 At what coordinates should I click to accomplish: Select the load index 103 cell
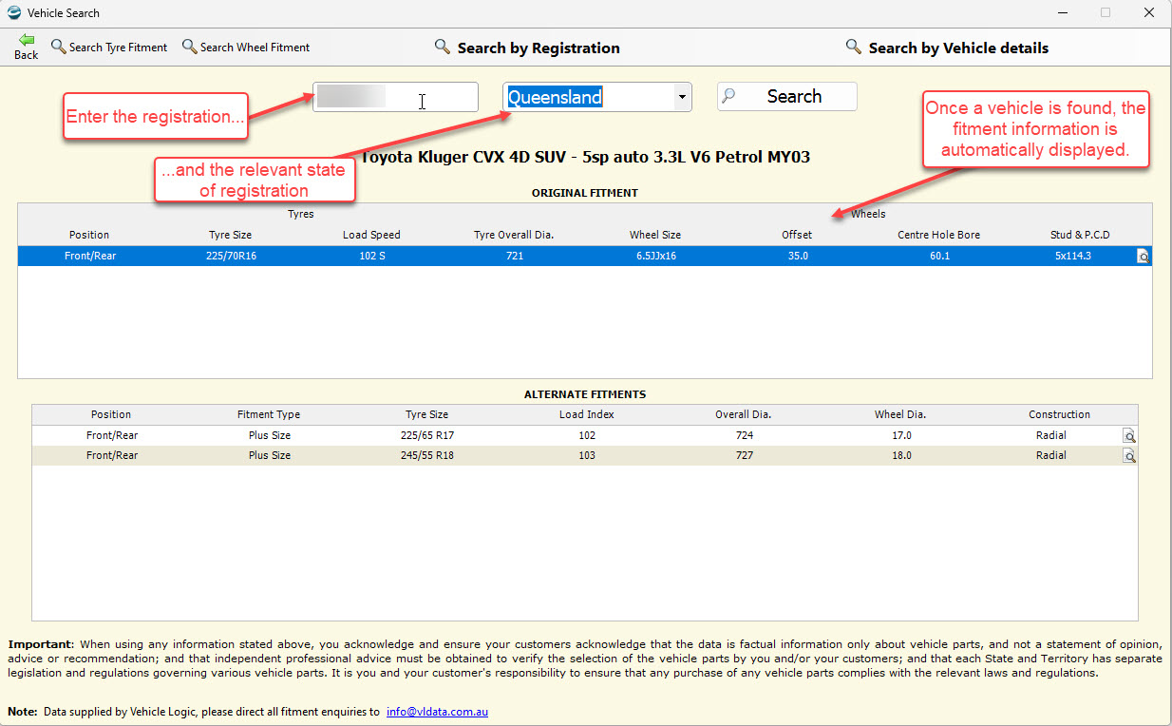587,455
